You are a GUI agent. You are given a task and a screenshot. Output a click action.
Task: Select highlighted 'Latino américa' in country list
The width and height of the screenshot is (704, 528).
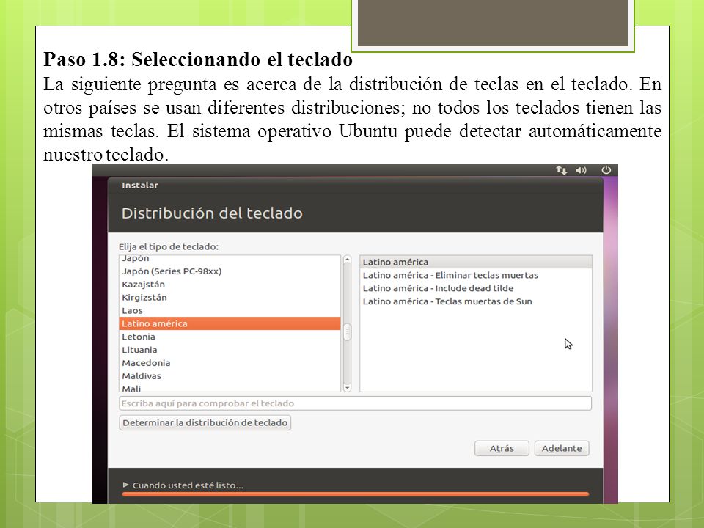[x=230, y=323]
